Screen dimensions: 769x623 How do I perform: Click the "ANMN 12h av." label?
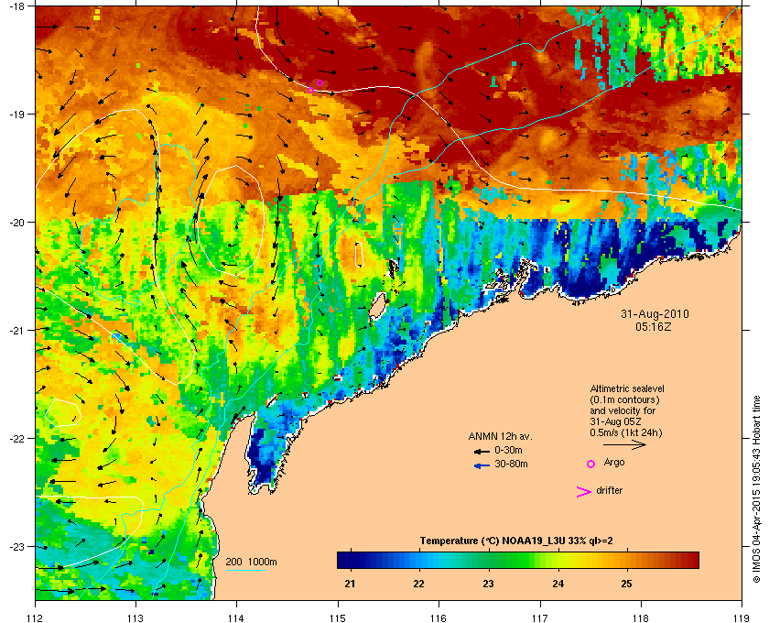click(x=500, y=436)
